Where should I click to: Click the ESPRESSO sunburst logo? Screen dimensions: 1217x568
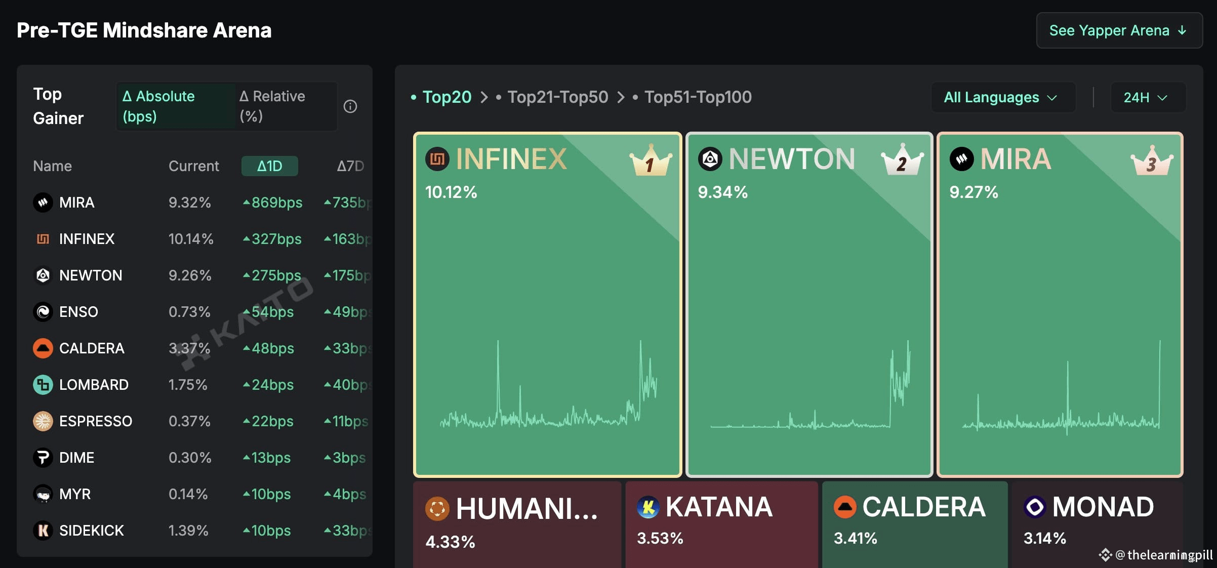(43, 421)
